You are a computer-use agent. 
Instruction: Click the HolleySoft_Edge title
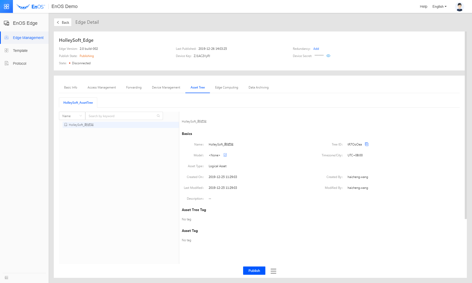tap(76, 40)
